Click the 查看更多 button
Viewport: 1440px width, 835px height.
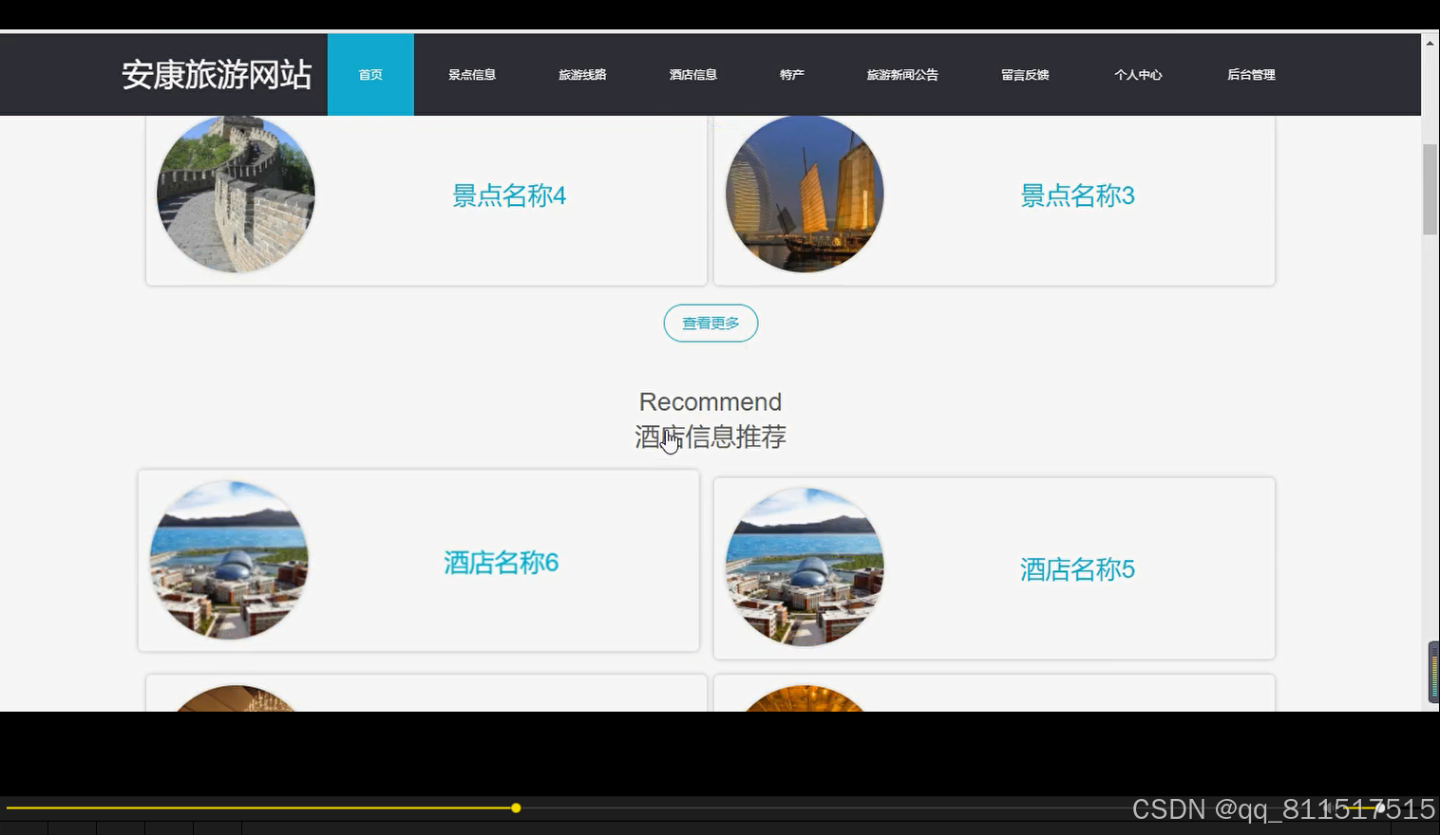coord(710,323)
